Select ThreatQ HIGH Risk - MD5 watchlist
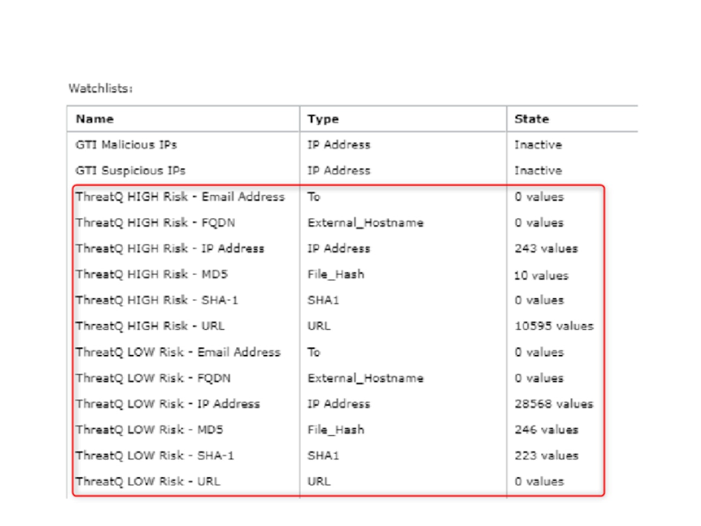Image resolution: width=701 pixels, height=526 pixels. coord(152,275)
